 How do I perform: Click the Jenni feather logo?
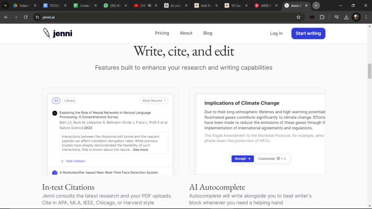(46, 33)
